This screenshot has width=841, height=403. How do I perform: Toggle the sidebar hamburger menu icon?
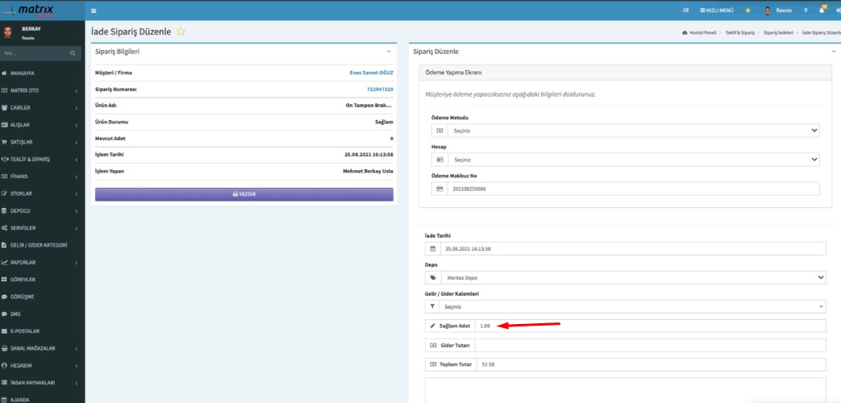click(94, 10)
